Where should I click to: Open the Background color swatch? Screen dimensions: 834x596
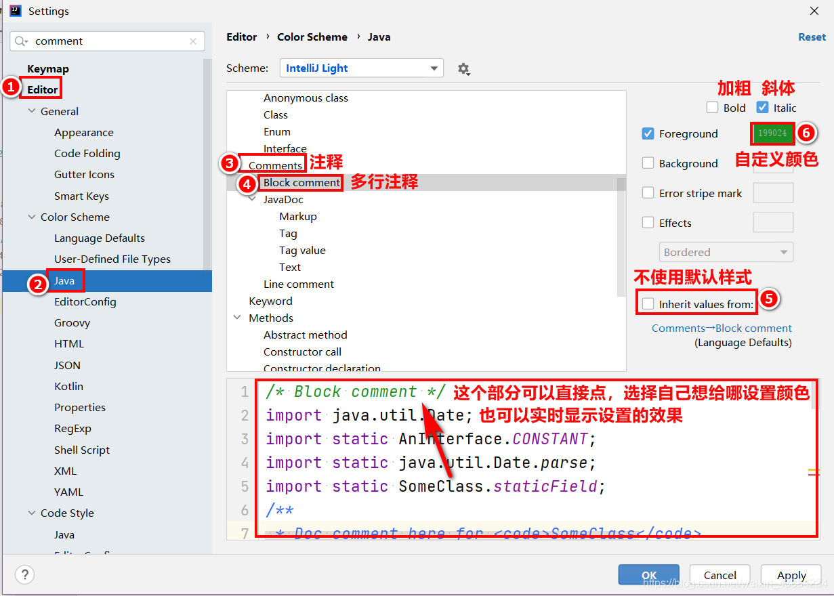coord(773,163)
